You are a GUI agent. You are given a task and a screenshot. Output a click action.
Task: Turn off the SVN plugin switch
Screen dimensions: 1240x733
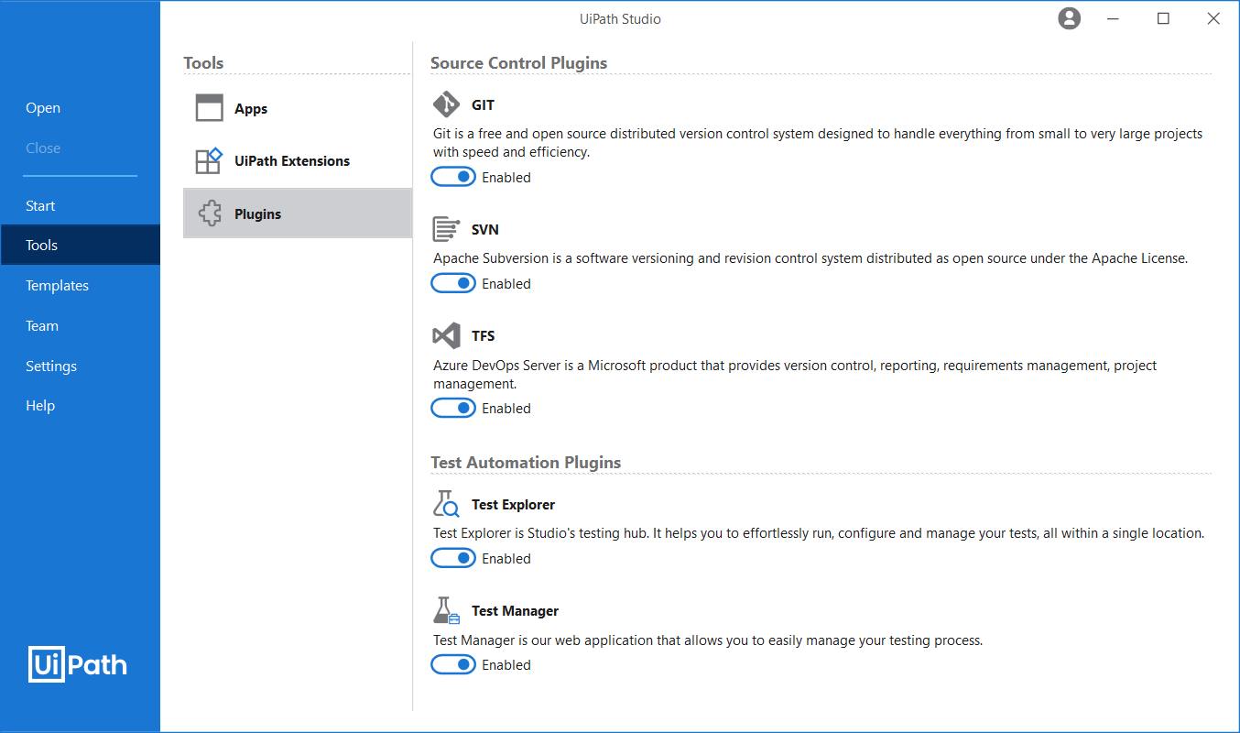coord(453,283)
